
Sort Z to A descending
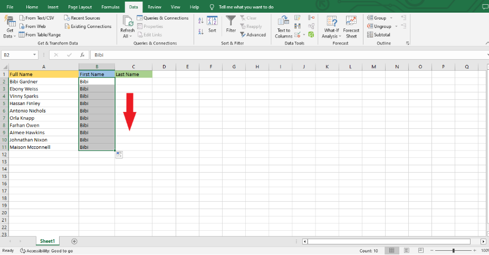pyautogui.click(x=201, y=31)
